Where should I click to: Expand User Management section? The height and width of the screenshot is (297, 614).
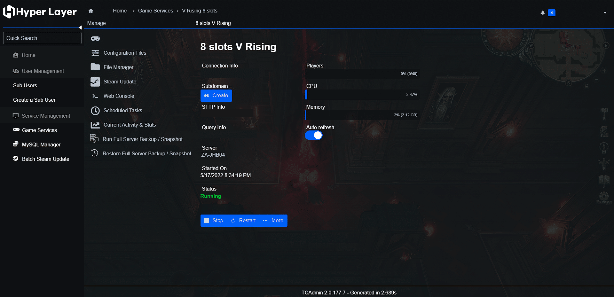point(43,71)
